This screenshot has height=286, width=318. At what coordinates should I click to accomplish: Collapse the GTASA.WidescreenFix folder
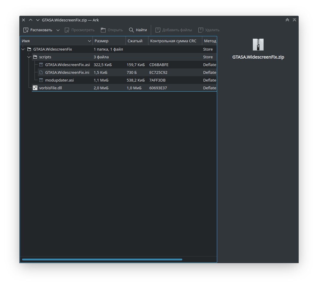click(x=23, y=49)
